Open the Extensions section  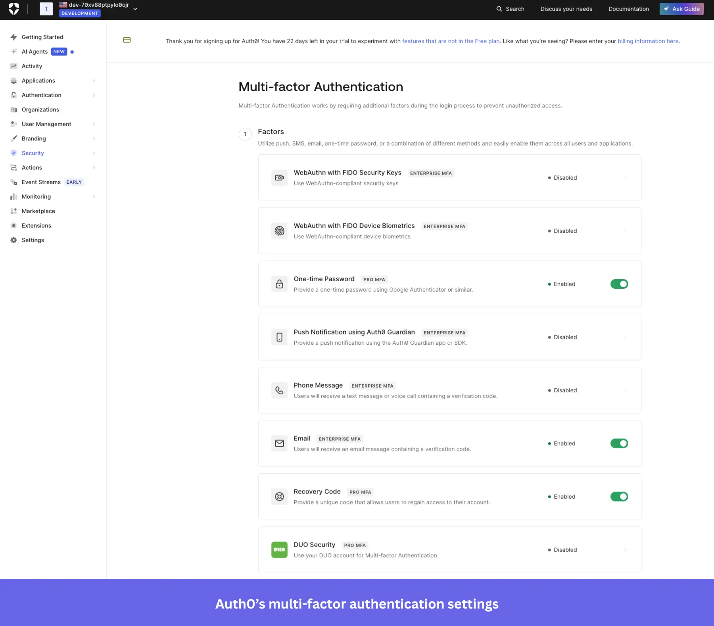[x=36, y=225]
